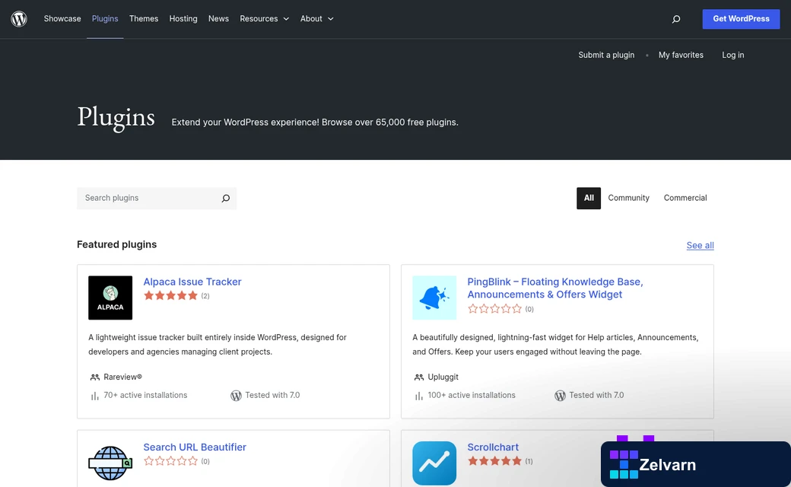Open the Search URL Beautifier globe icon
This screenshot has height=487, width=791.
tap(110, 463)
